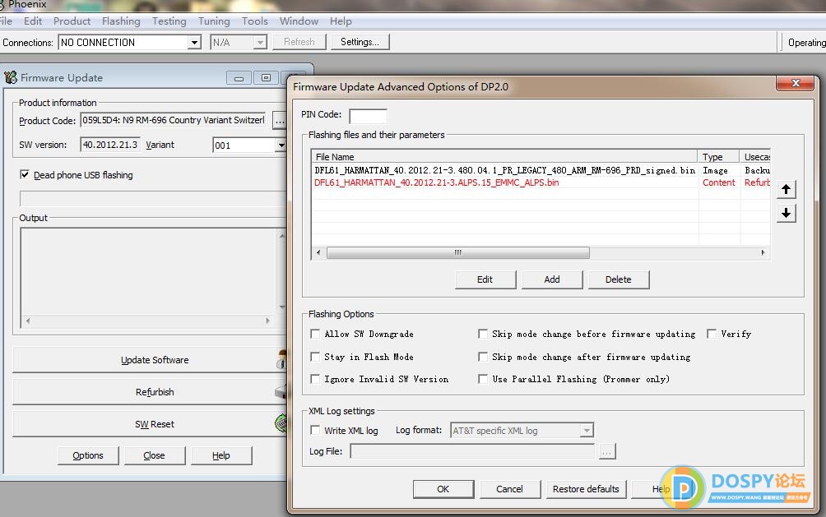Delete the selected flashing file
The image size is (826, 517).
619,279
